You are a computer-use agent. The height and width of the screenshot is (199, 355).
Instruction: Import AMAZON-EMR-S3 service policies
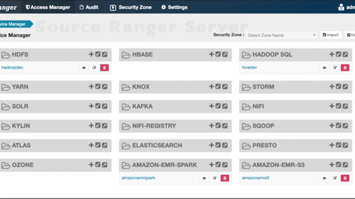339,165
